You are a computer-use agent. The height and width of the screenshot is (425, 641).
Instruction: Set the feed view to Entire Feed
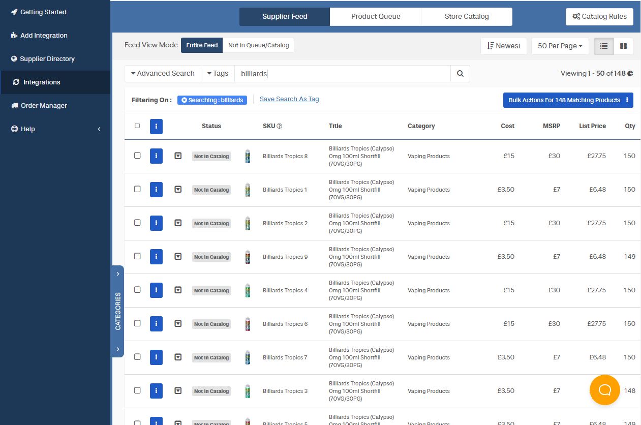click(202, 45)
